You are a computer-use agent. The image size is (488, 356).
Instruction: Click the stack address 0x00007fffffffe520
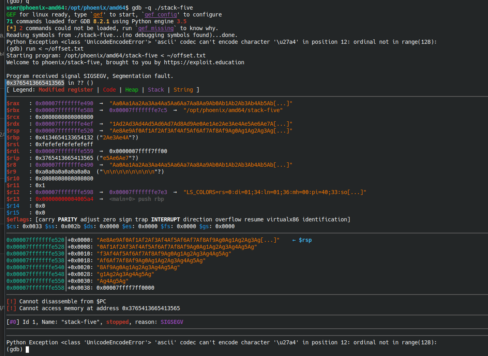tap(35, 240)
